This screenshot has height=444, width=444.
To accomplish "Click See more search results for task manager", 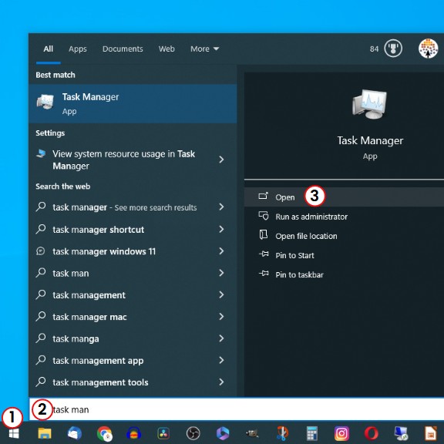I will coord(156,207).
